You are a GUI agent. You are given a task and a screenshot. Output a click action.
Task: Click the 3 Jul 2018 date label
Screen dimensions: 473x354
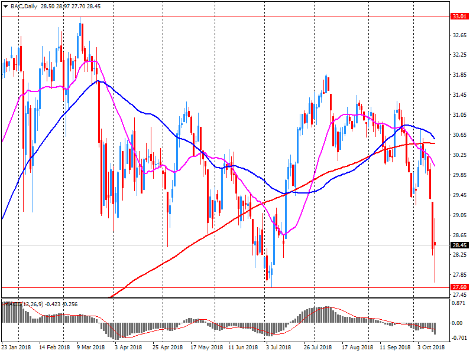[278, 348]
